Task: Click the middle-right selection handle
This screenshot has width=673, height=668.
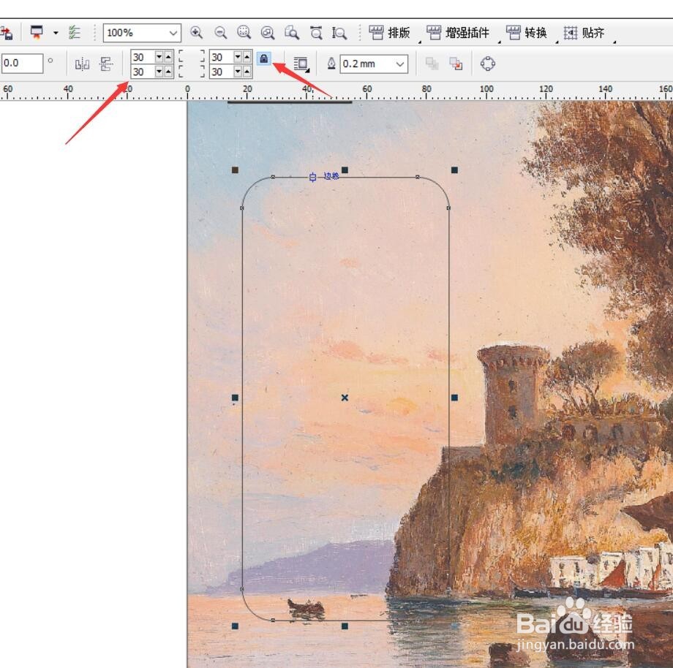Action: tap(454, 398)
